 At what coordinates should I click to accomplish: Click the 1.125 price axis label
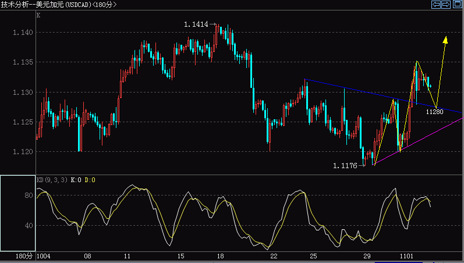23,122
